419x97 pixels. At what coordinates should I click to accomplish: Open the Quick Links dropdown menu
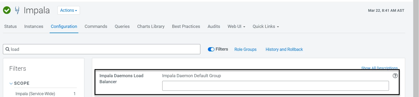[266, 26]
